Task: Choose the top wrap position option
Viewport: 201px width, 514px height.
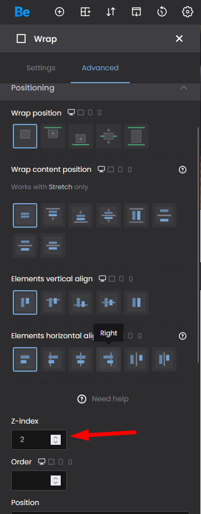Action: pyautogui.click(x=53, y=136)
